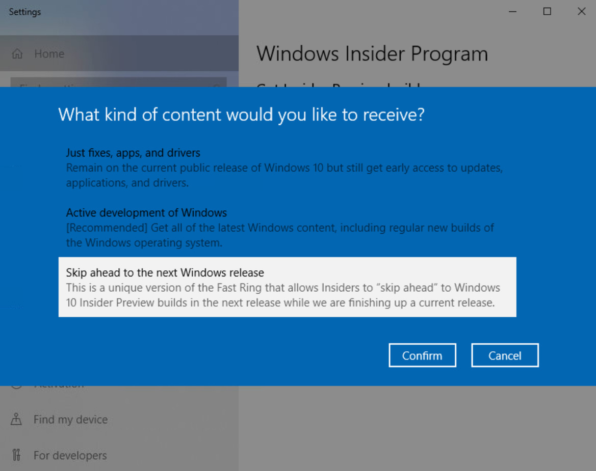This screenshot has height=471, width=596.
Task: Maximize the Settings window
Action: [x=547, y=12]
